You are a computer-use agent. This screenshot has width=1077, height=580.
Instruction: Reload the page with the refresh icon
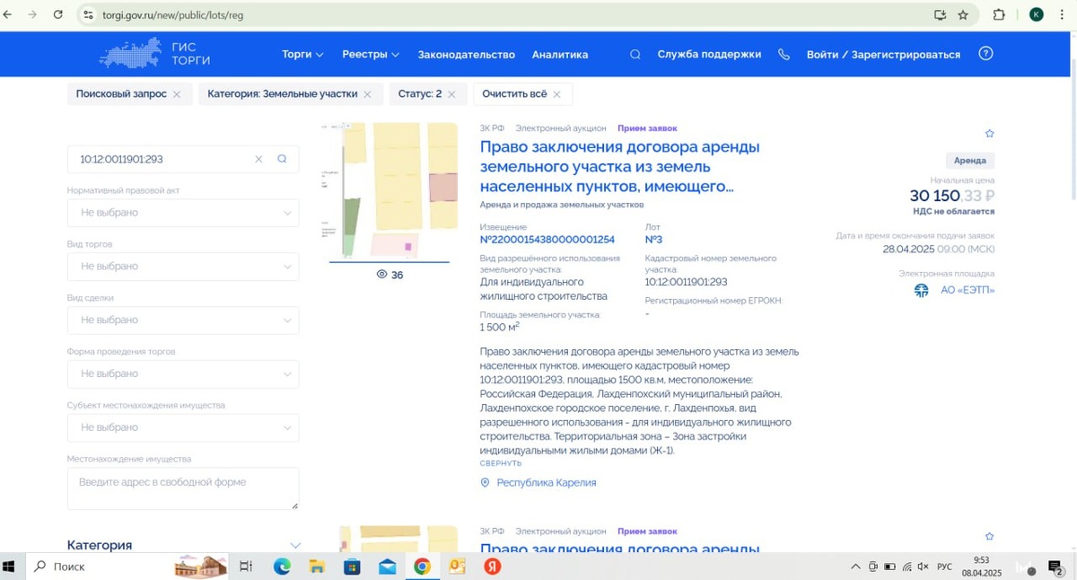[58, 14]
